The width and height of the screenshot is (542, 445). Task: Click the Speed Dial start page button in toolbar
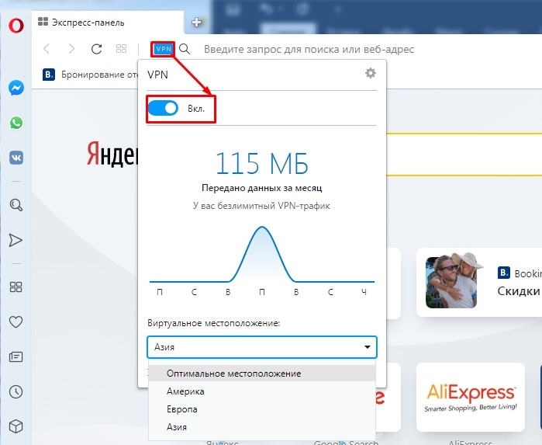click(x=121, y=48)
